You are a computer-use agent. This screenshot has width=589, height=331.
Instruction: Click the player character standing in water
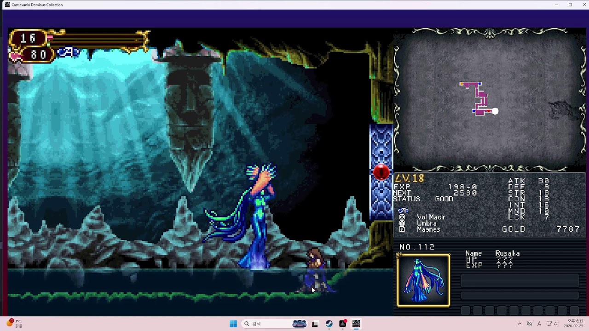coord(316,271)
